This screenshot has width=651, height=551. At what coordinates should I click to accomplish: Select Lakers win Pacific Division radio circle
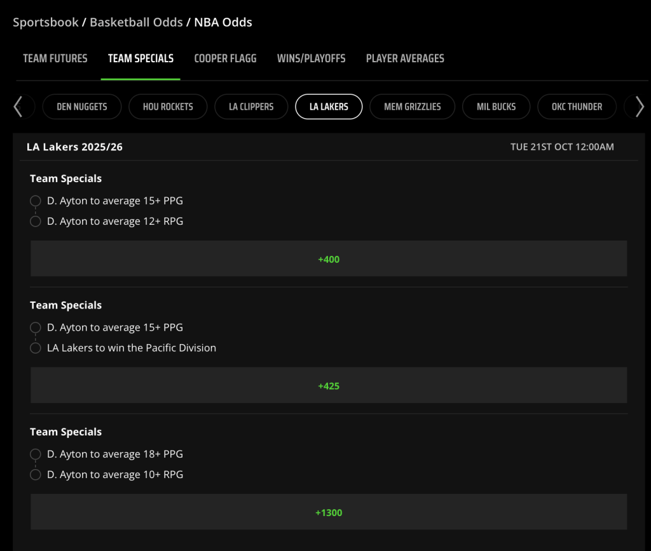(36, 348)
